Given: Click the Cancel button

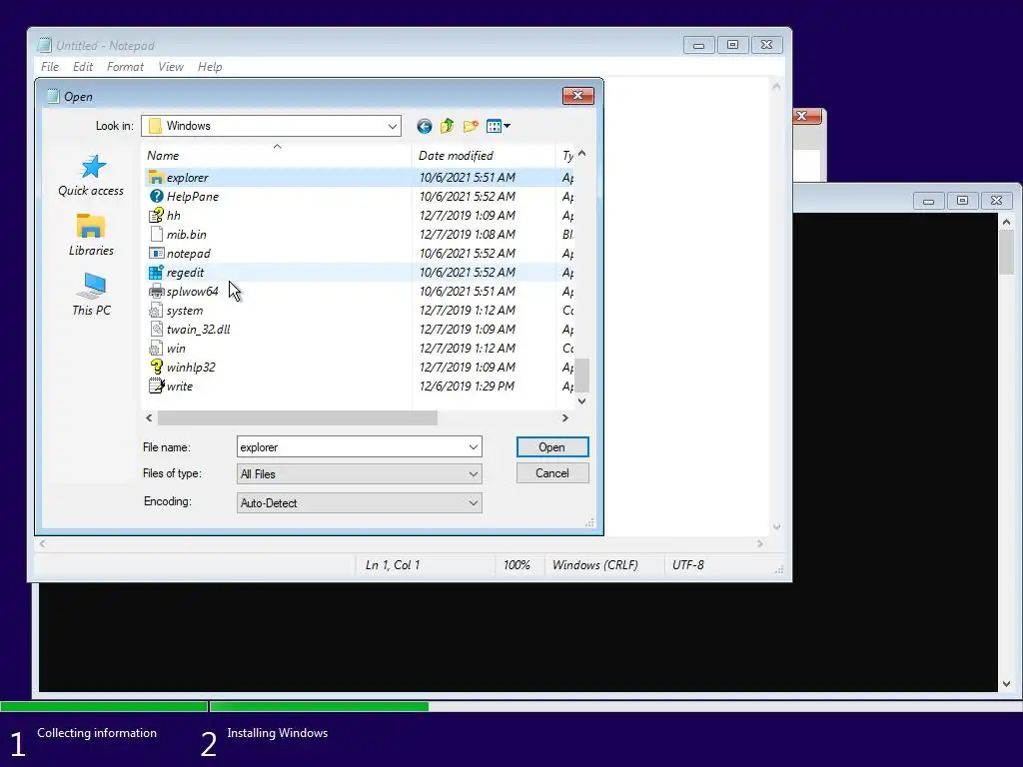Looking at the screenshot, I should [551, 472].
